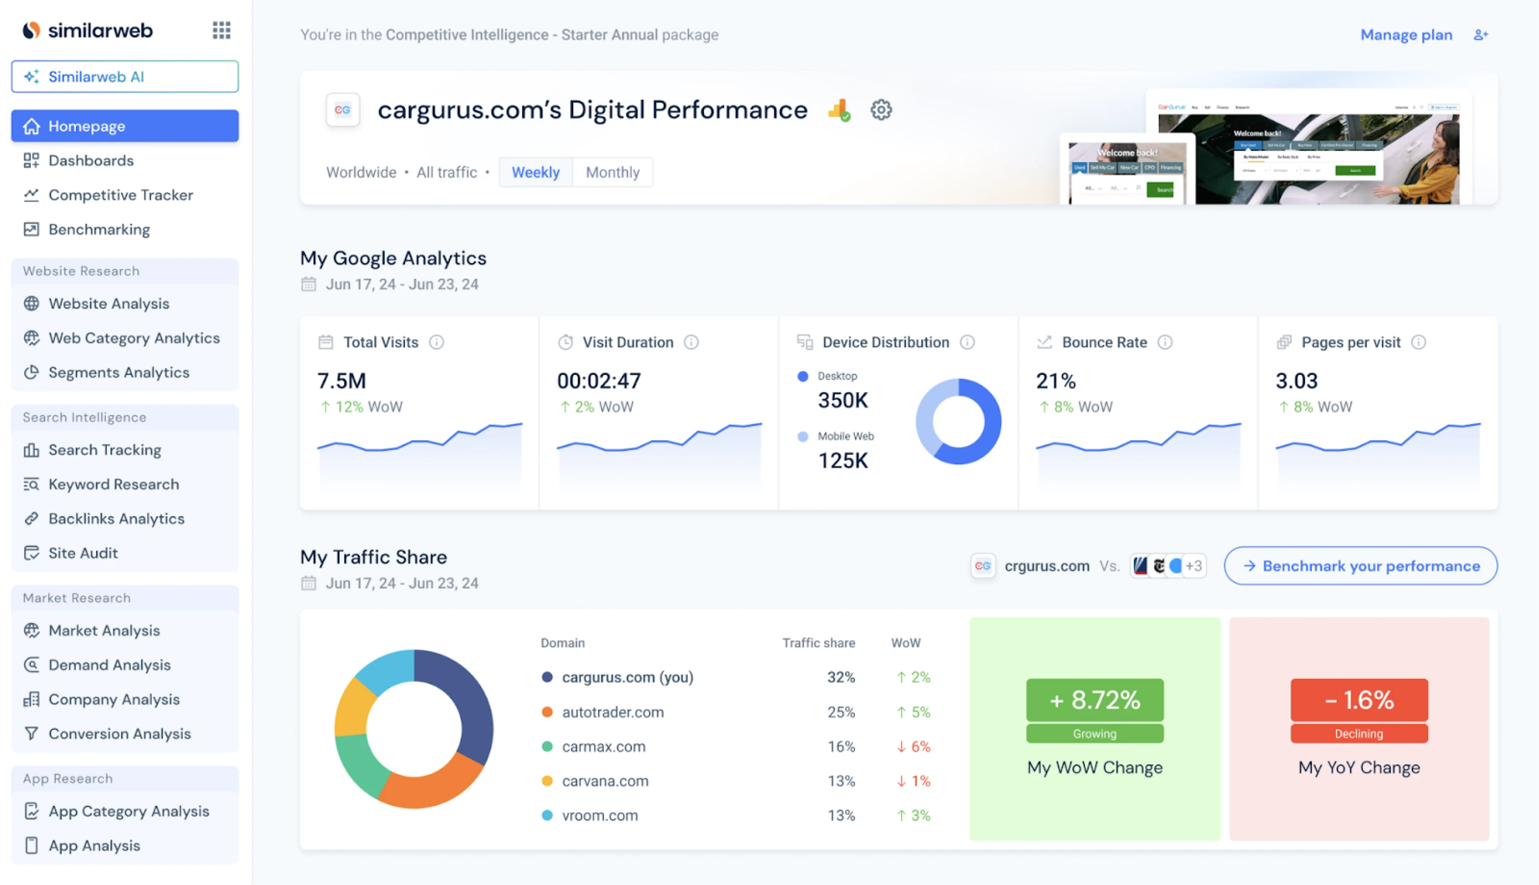This screenshot has height=885, width=1539.
Task: Click the Google Analytics icon next to the title
Action: 839,110
